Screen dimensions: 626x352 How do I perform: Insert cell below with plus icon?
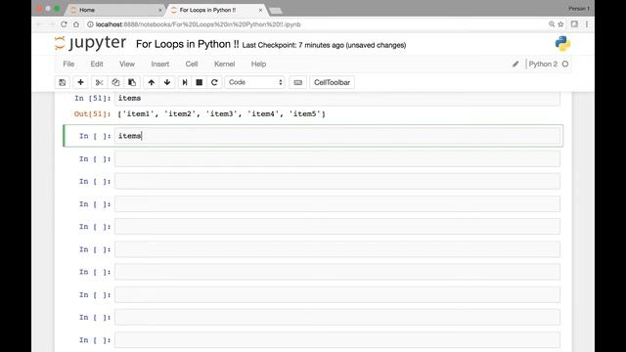click(80, 82)
